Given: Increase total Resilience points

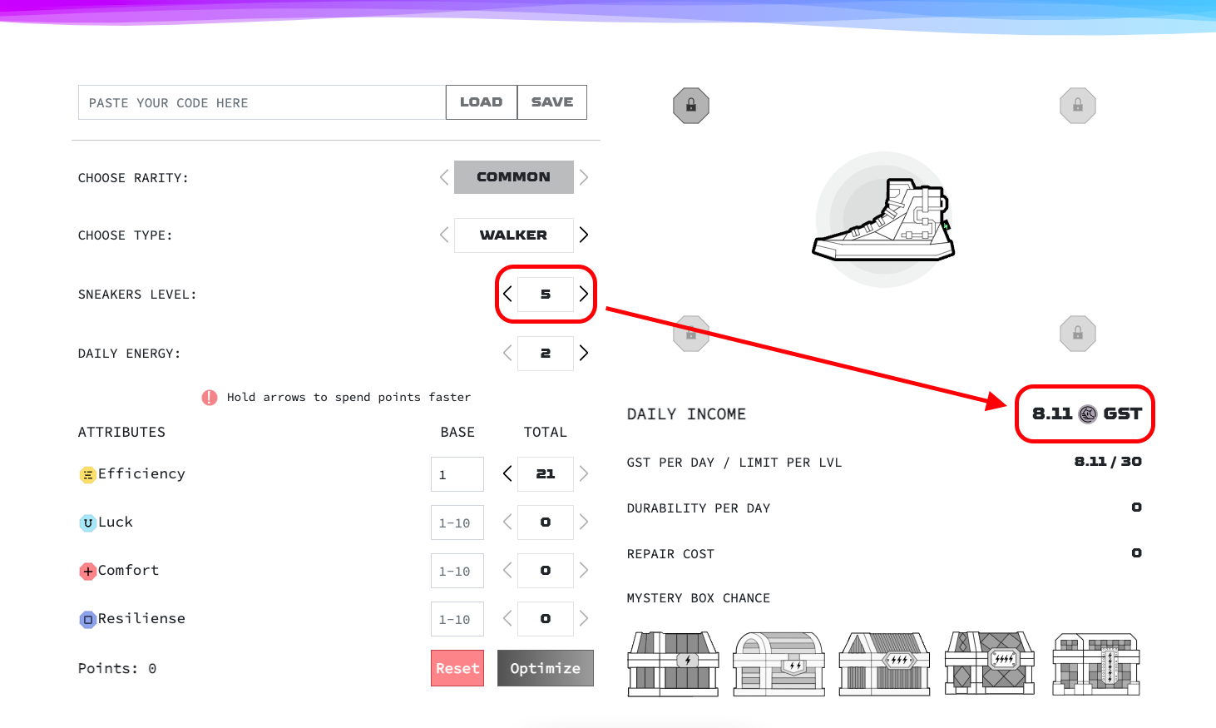Looking at the screenshot, I should (x=584, y=618).
